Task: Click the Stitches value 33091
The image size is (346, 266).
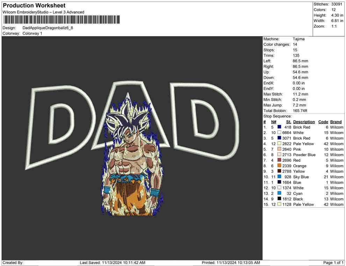Action: click(x=337, y=4)
